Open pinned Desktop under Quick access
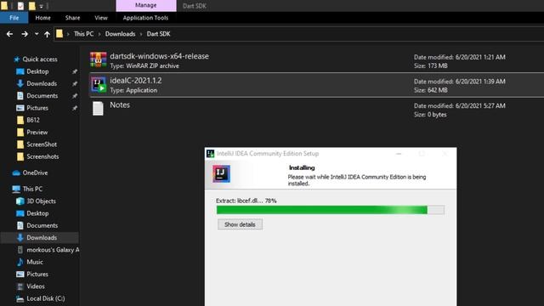Screen dimensions: 544x306 pyautogui.click(x=37, y=71)
